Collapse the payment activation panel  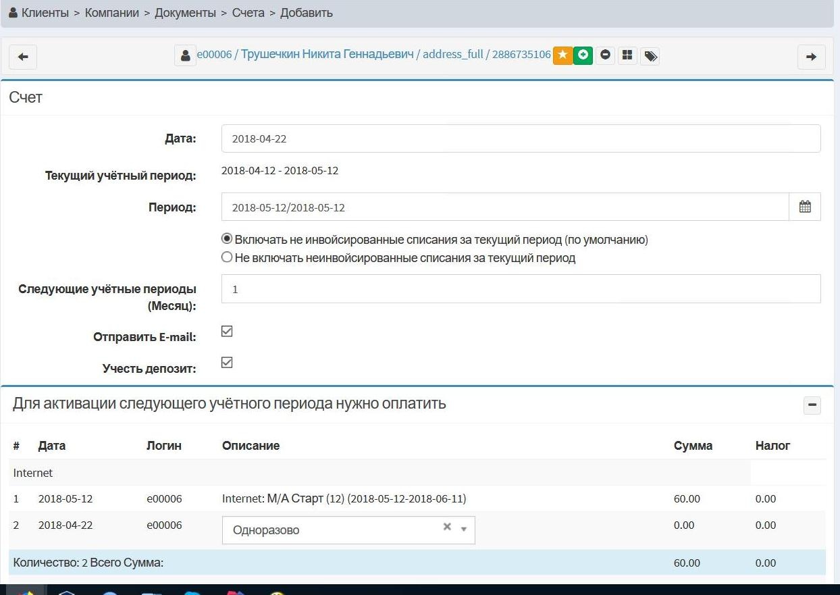(x=812, y=405)
